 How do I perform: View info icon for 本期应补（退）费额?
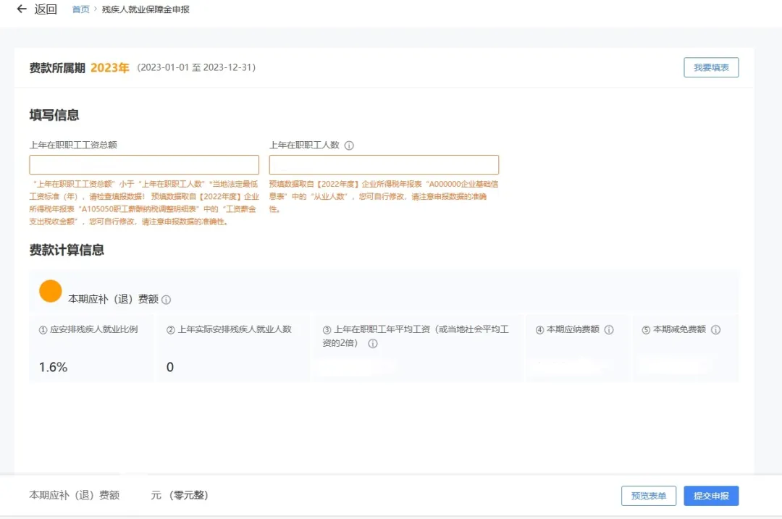pos(166,299)
